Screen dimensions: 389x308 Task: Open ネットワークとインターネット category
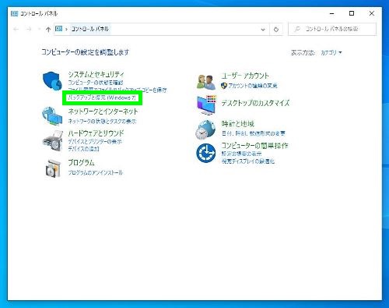pos(103,112)
